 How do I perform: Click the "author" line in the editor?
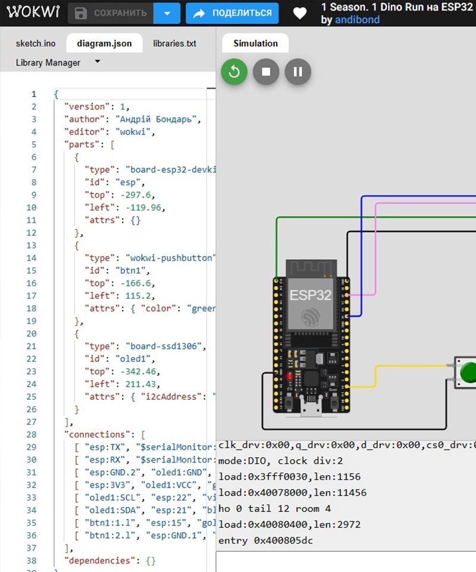pos(133,119)
